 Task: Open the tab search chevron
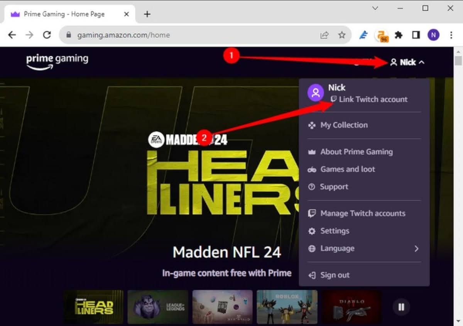pos(375,8)
